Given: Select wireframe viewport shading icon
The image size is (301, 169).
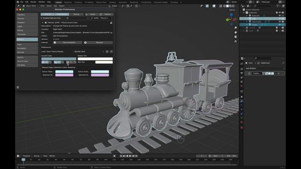Looking at the screenshot, I should click(x=224, y=6).
